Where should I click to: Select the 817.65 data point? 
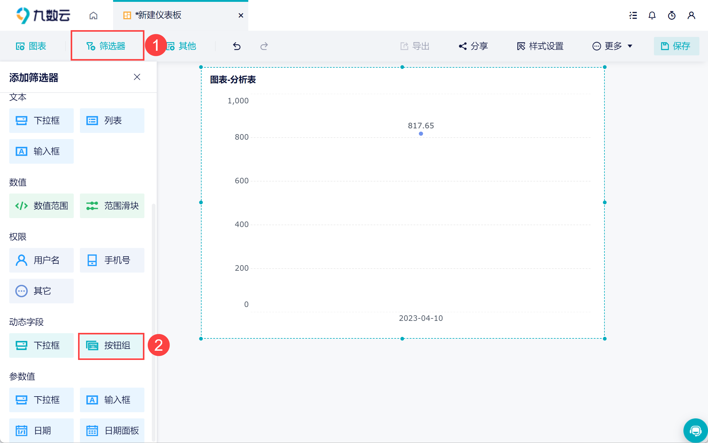pyautogui.click(x=421, y=134)
